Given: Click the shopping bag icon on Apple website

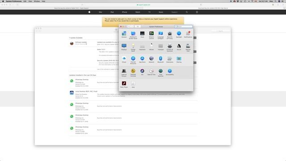Looking at the screenshot, I should [197, 12].
